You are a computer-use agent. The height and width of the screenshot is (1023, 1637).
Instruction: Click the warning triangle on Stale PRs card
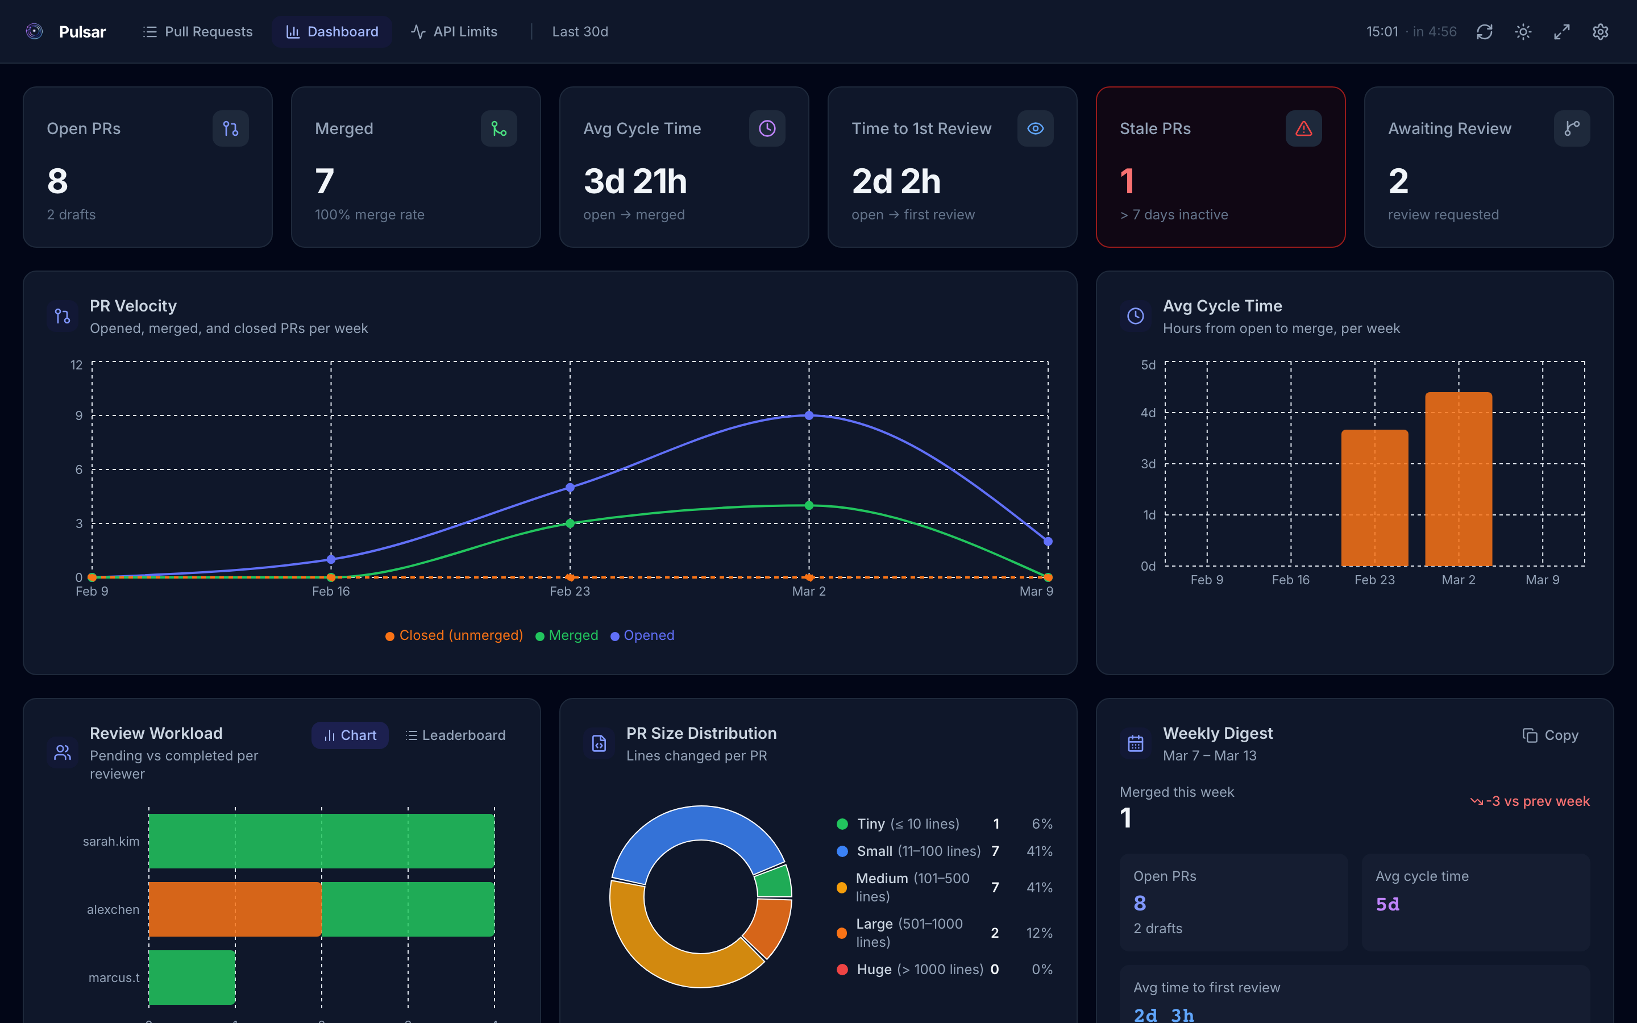click(x=1303, y=128)
